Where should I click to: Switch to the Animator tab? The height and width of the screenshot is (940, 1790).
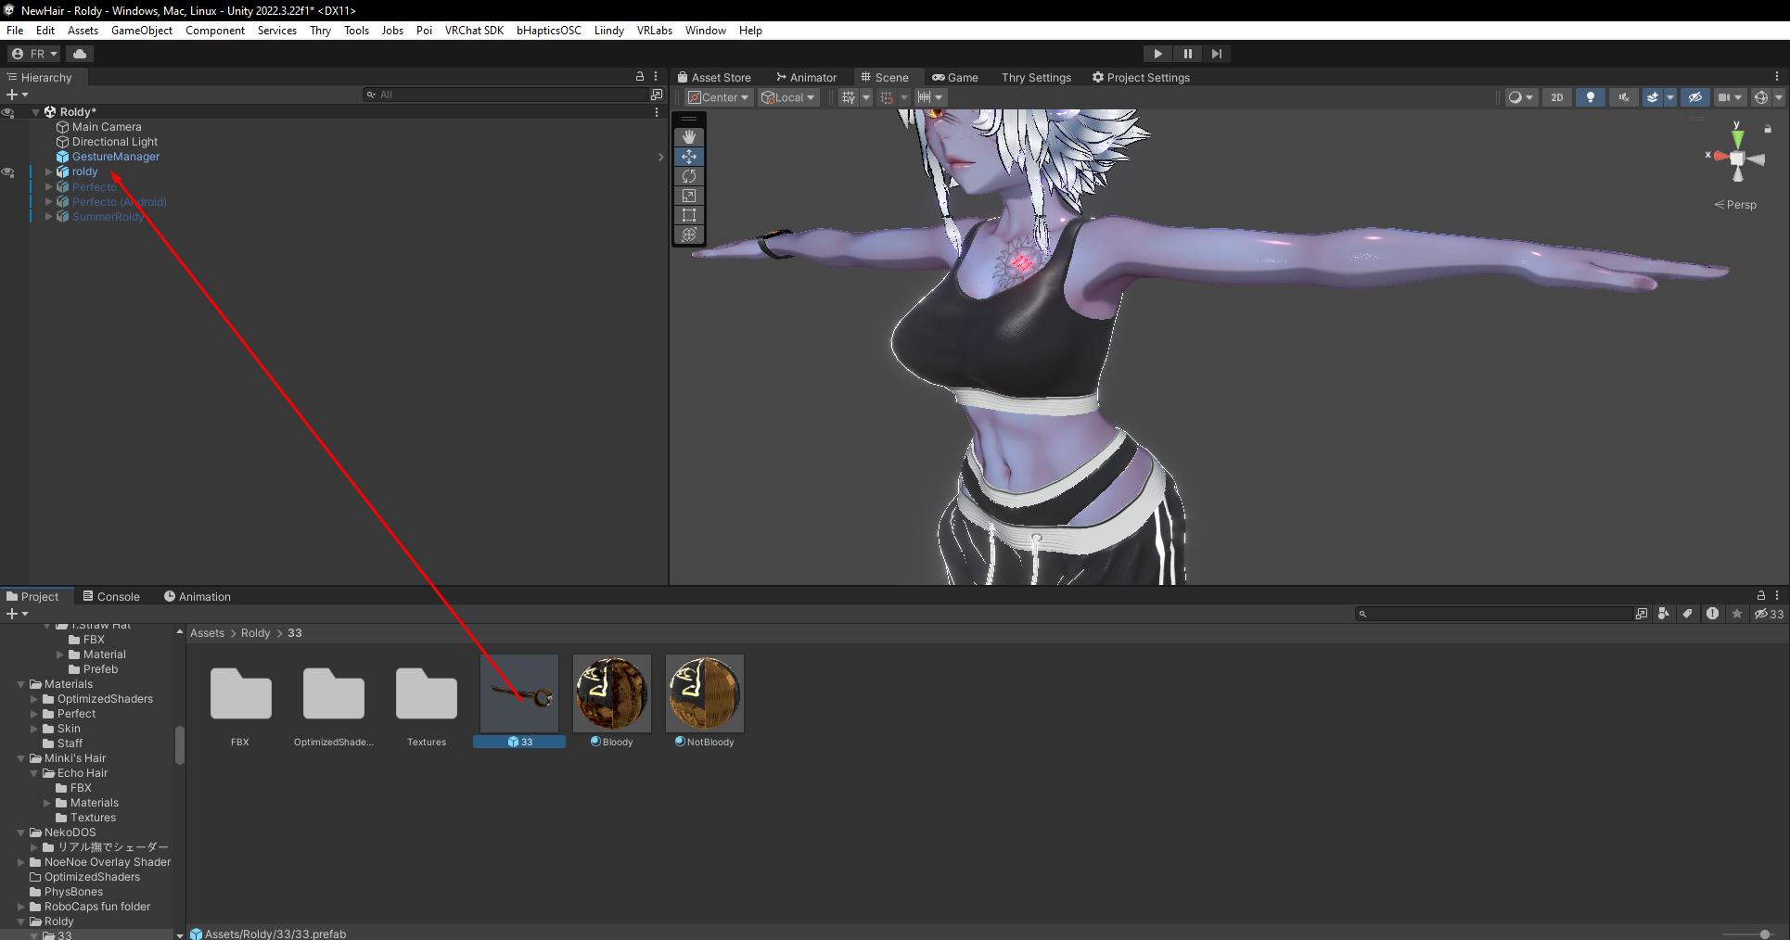coord(806,78)
